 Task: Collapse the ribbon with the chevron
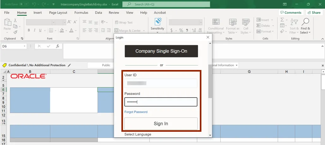[322, 39]
